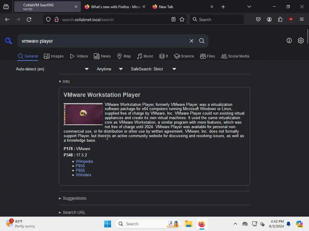
Task: Switch to the Files category
Action: click(x=207, y=56)
